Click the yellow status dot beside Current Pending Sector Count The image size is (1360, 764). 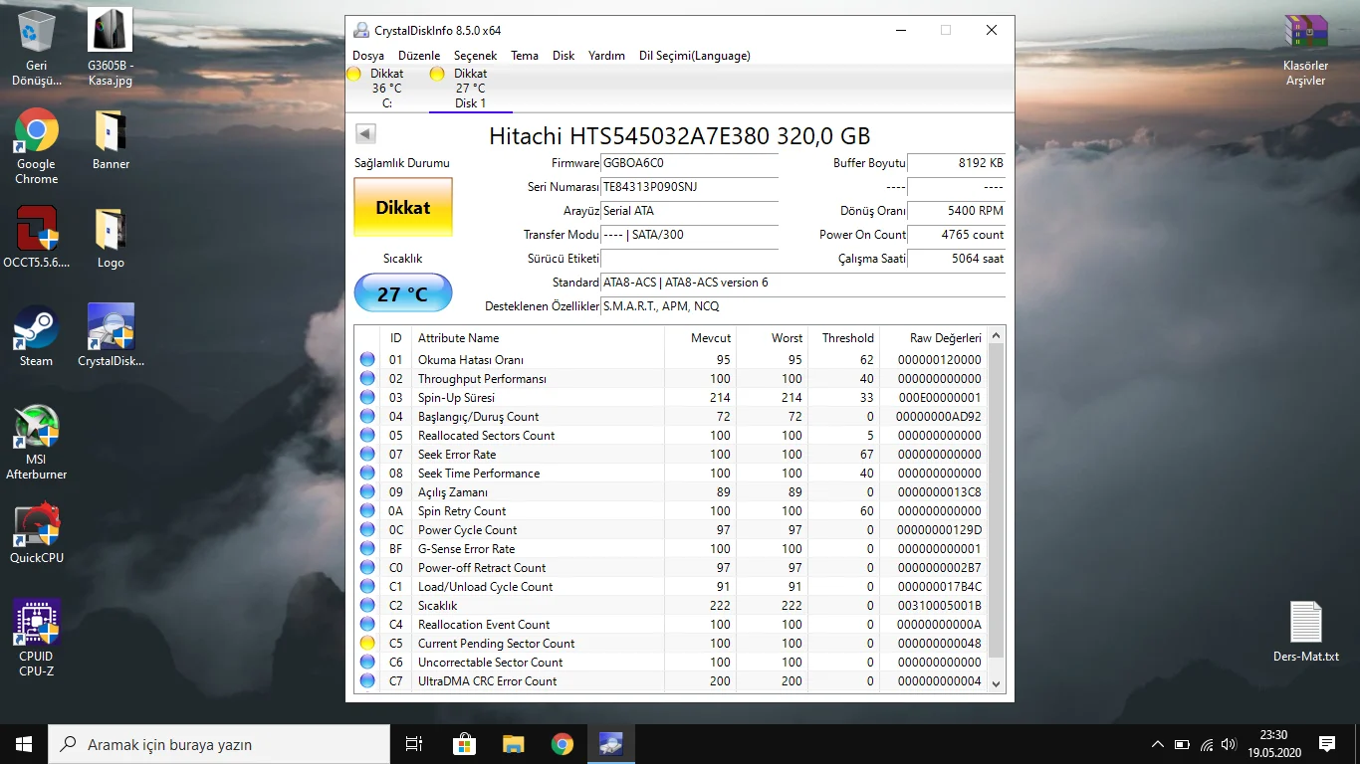[367, 643]
